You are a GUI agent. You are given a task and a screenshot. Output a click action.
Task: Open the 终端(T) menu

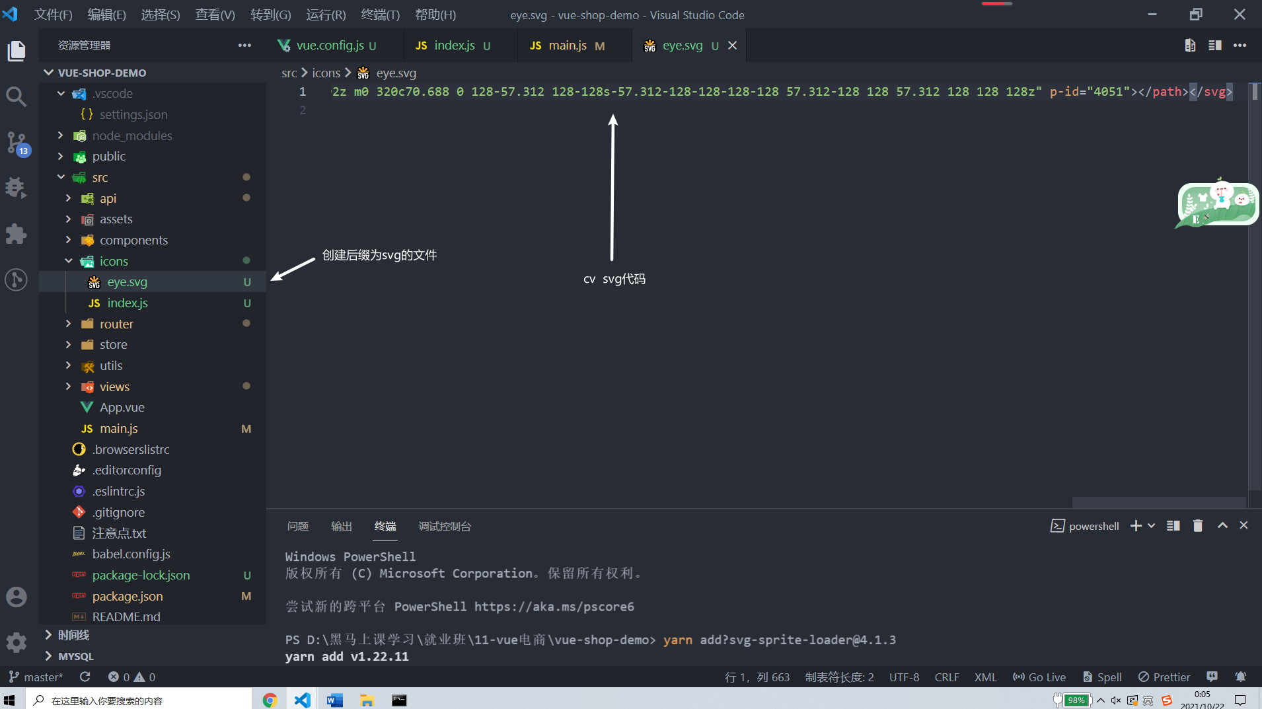380,14
